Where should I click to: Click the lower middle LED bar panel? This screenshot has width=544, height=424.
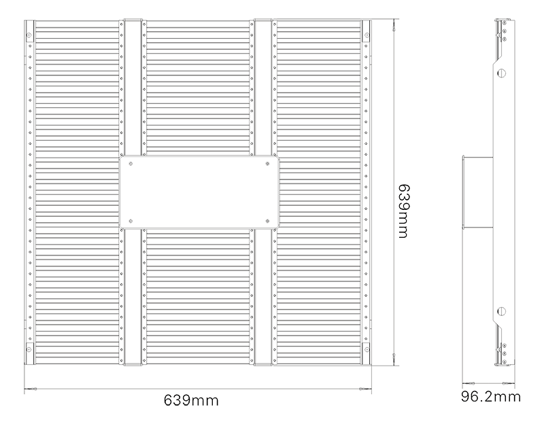[199, 299]
